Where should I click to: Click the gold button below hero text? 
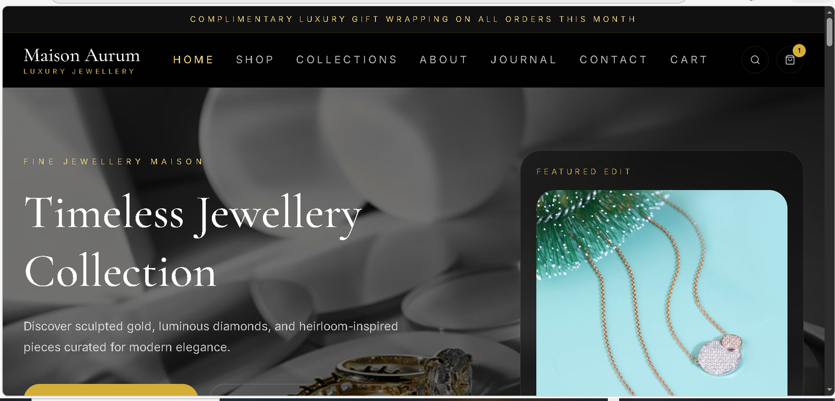pyautogui.click(x=111, y=390)
